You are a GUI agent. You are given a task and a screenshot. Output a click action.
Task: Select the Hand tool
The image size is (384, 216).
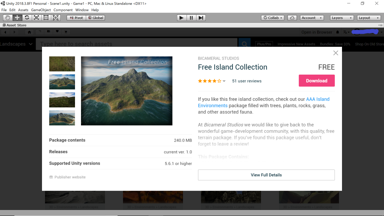pyautogui.click(x=7, y=18)
